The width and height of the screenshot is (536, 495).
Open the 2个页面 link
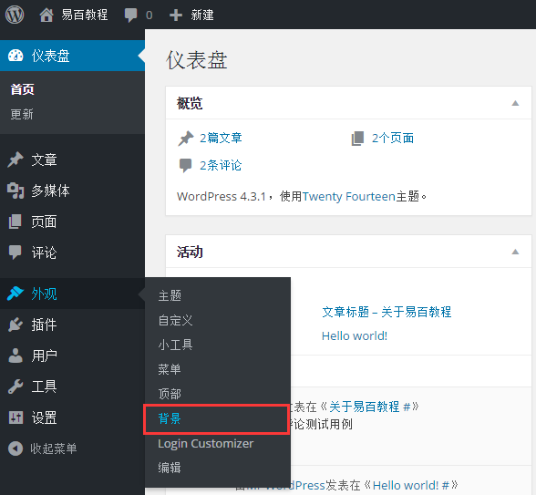pyautogui.click(x=393, y=139)
